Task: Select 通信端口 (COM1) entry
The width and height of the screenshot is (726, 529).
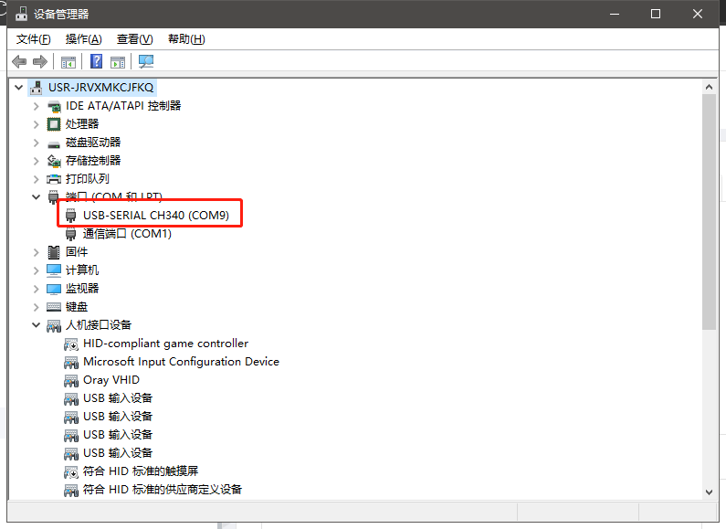Action: click(x=127, y=234)
